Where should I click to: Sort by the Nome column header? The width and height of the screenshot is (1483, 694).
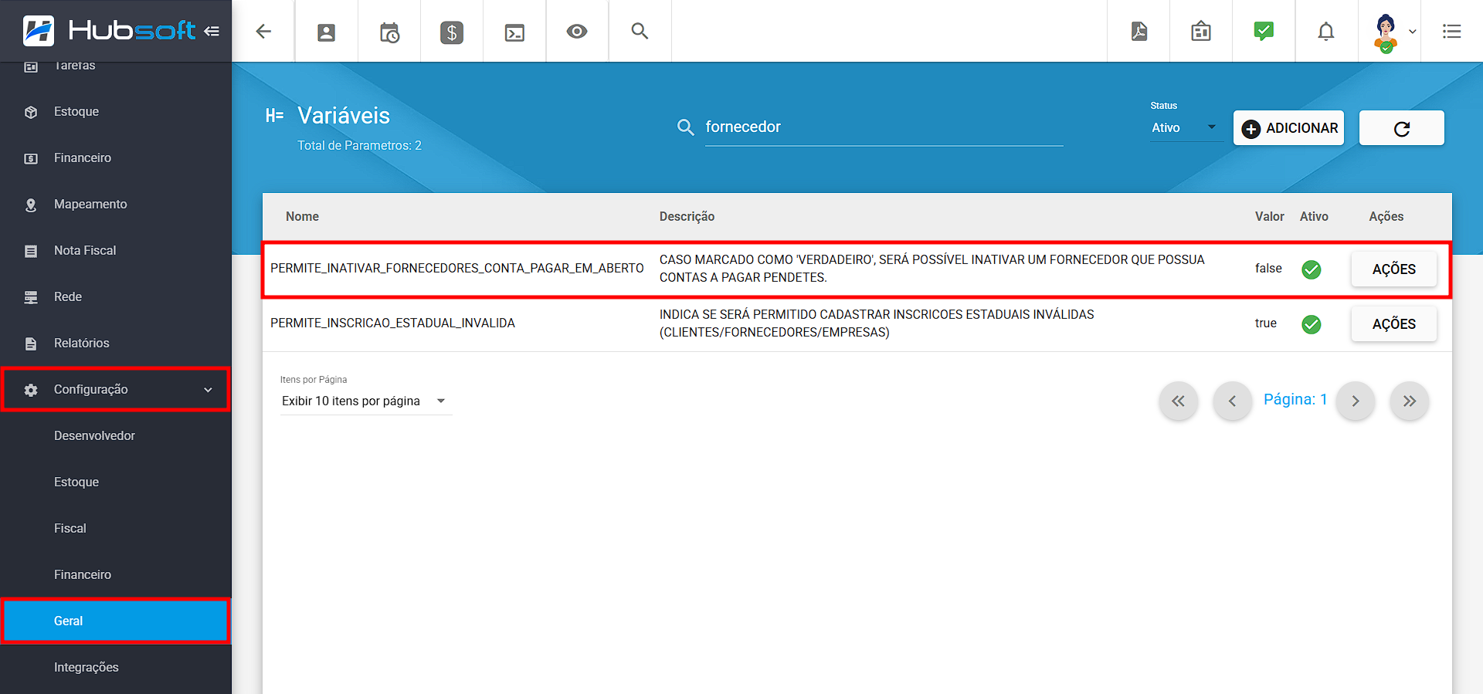click(x=302, y=217)
